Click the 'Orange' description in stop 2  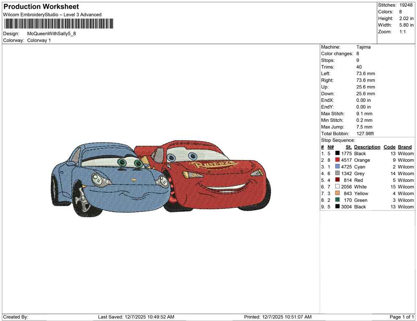click(362, 160)
